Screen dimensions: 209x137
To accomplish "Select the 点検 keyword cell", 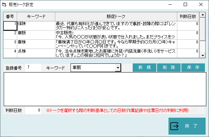I will point(36,53).
